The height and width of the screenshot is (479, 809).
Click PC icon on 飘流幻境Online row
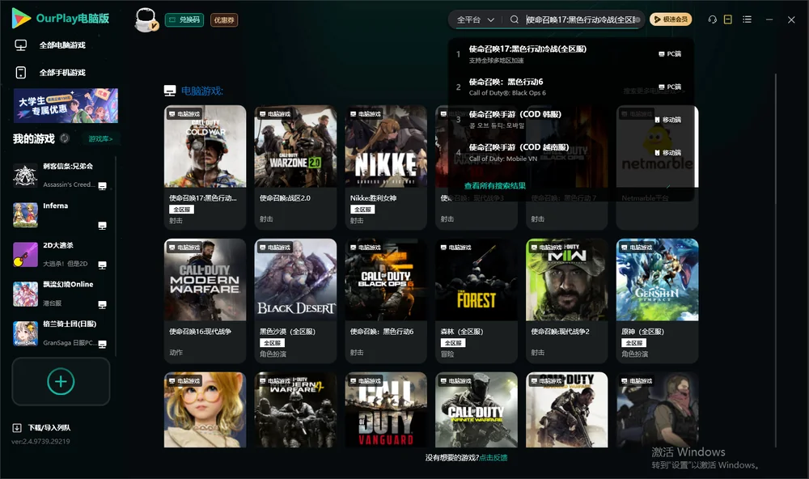pos(102,304)
